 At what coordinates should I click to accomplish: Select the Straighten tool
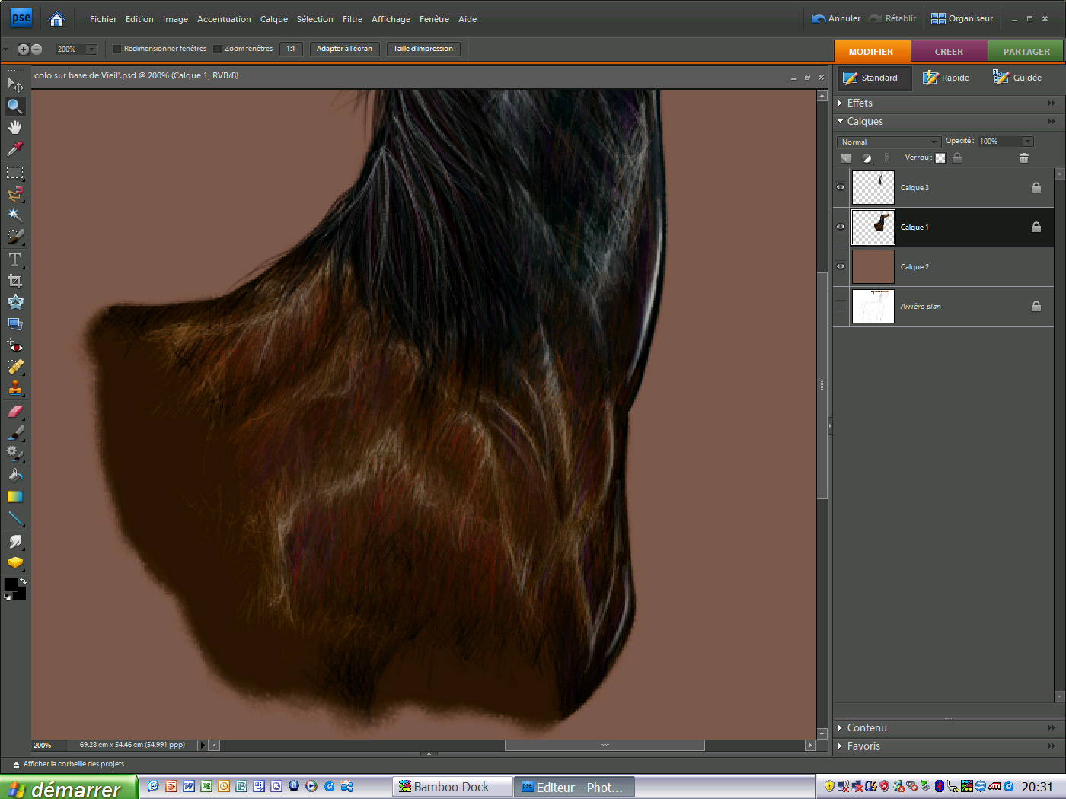tap(14, 323)
